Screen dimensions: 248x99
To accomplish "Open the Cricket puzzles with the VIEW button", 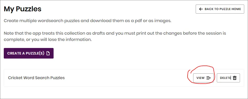I will (x=203, y=78).
